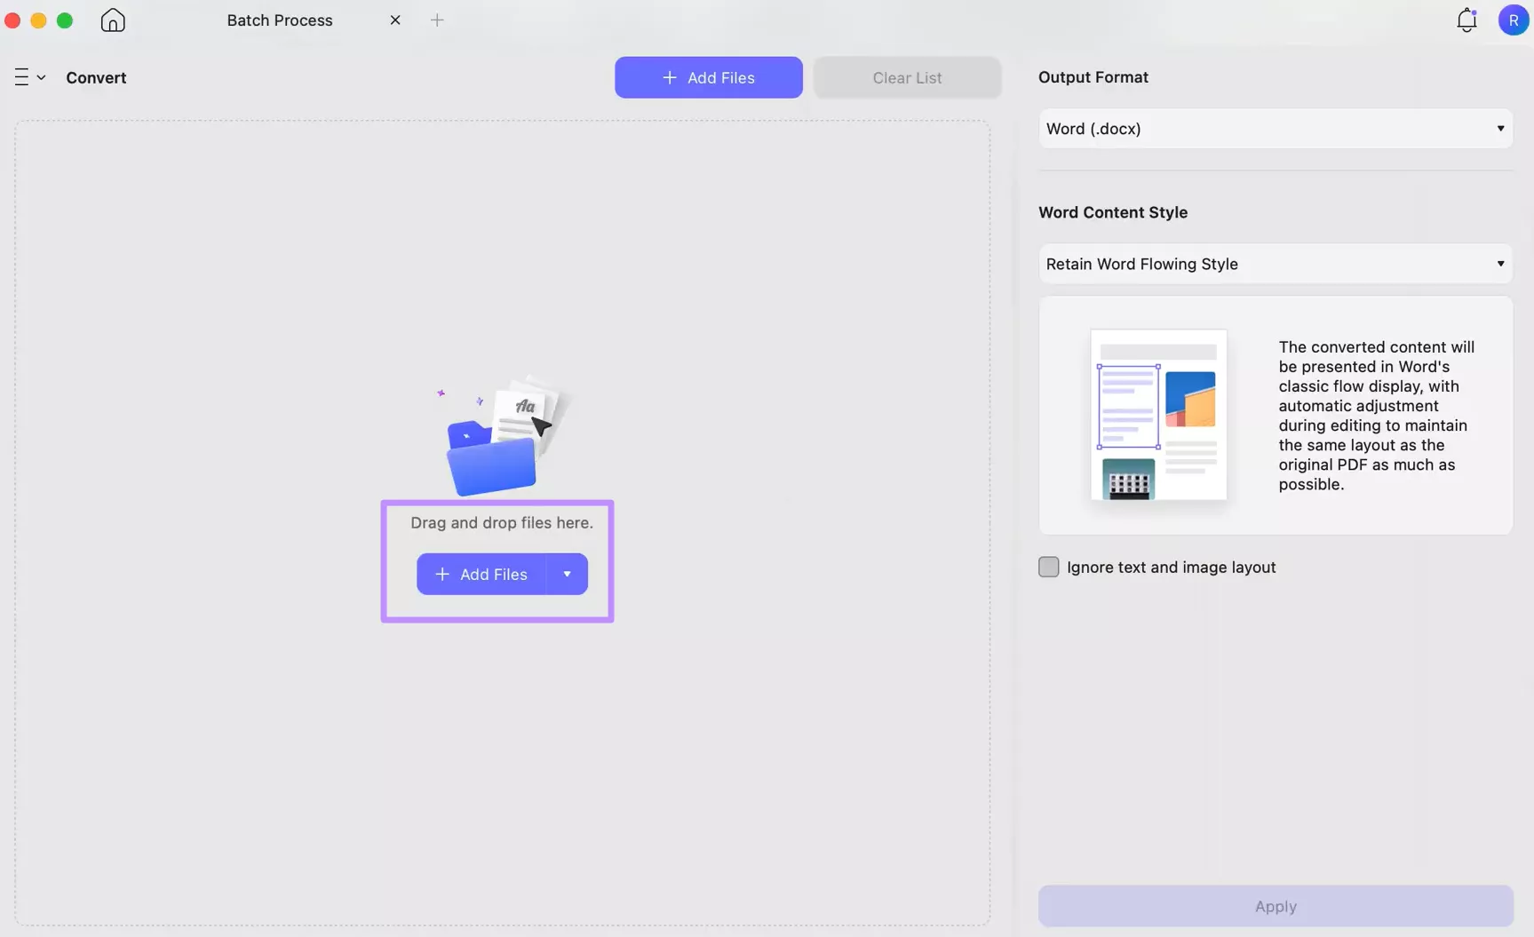Click the Add Files button at the top

tap(708, 77)
